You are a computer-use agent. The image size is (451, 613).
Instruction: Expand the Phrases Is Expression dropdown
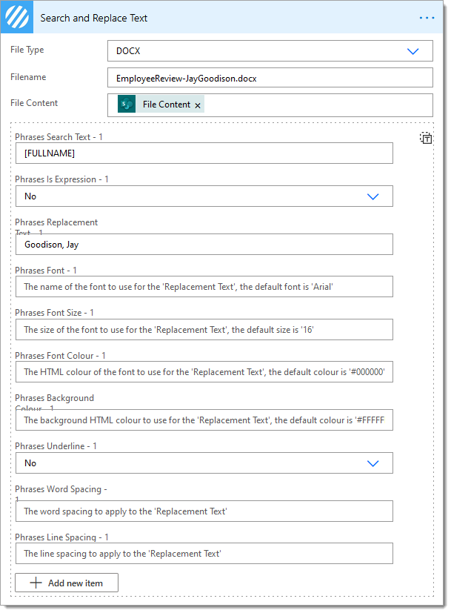204,196
